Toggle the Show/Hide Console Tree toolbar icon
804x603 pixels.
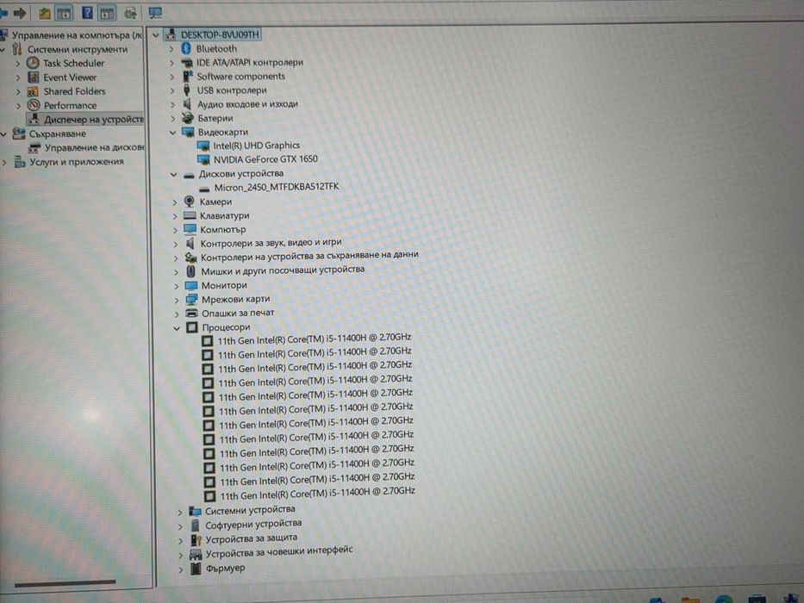tap(64, 13)
